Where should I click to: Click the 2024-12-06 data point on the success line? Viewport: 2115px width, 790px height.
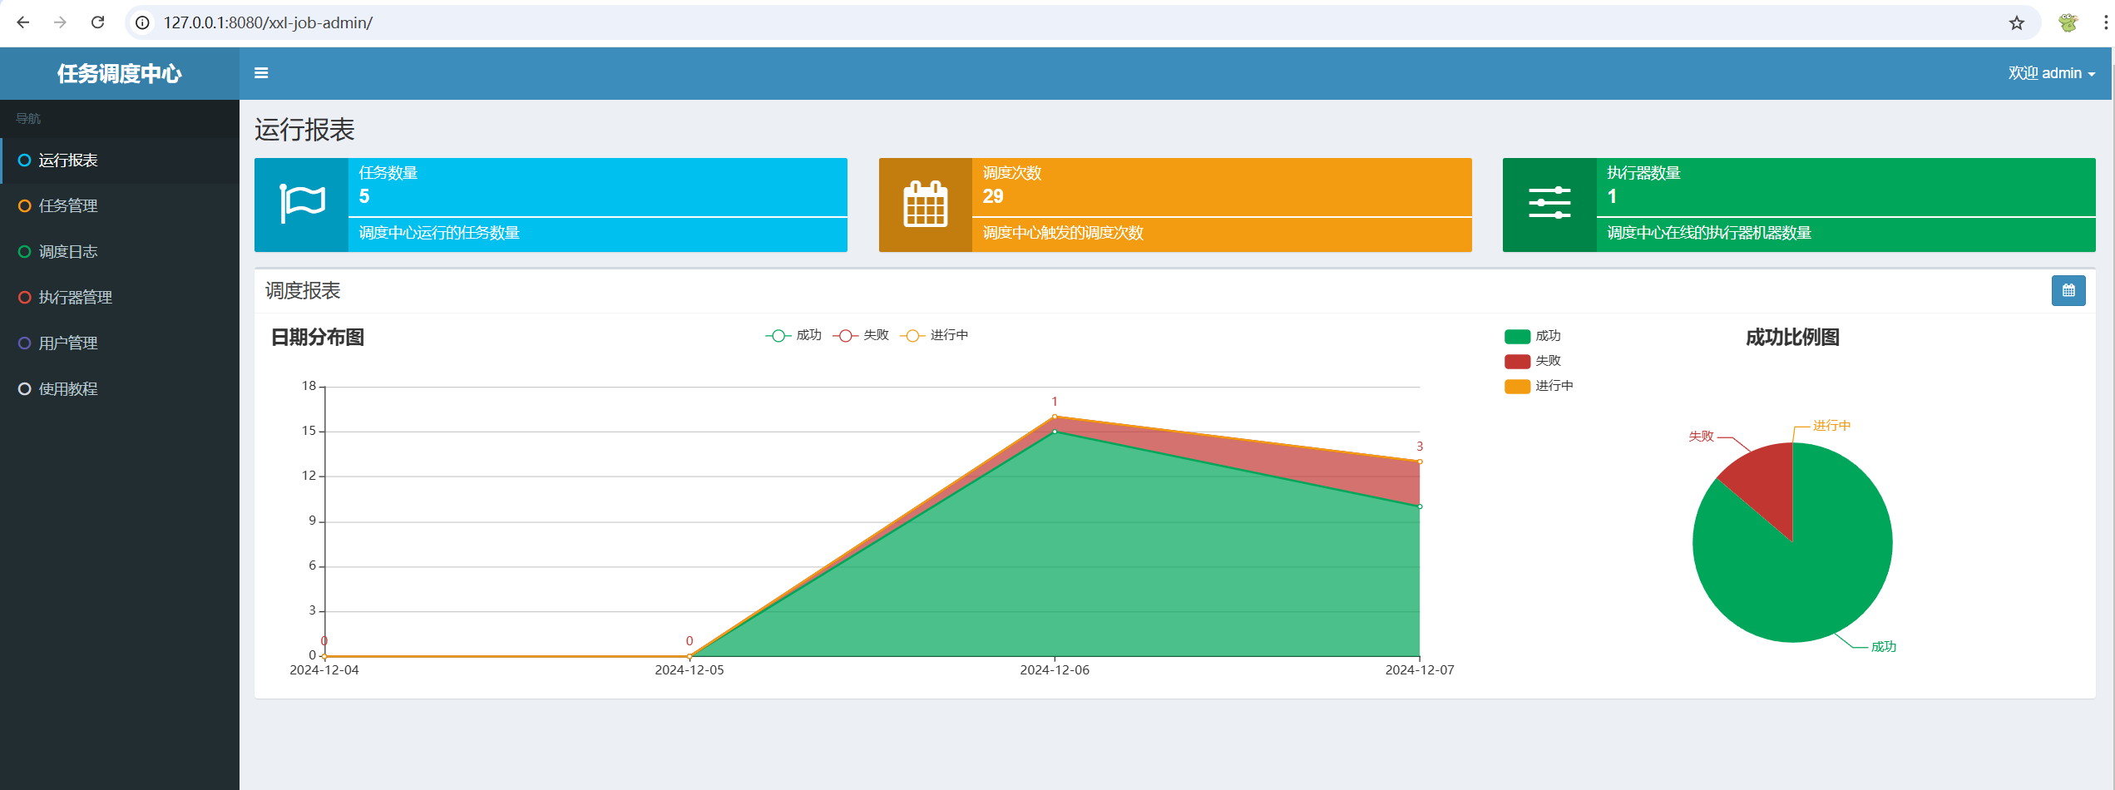pos(1055,432)
